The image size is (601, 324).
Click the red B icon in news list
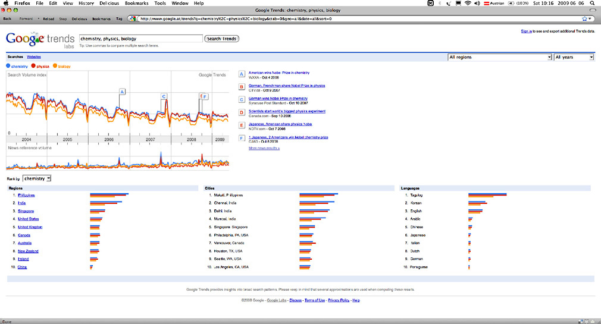[242, 87]
